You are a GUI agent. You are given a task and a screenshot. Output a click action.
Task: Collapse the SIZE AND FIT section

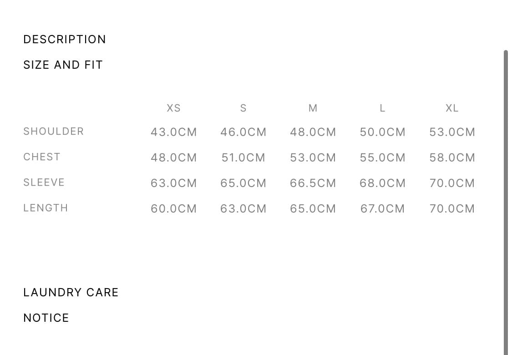tap(63, 65)
